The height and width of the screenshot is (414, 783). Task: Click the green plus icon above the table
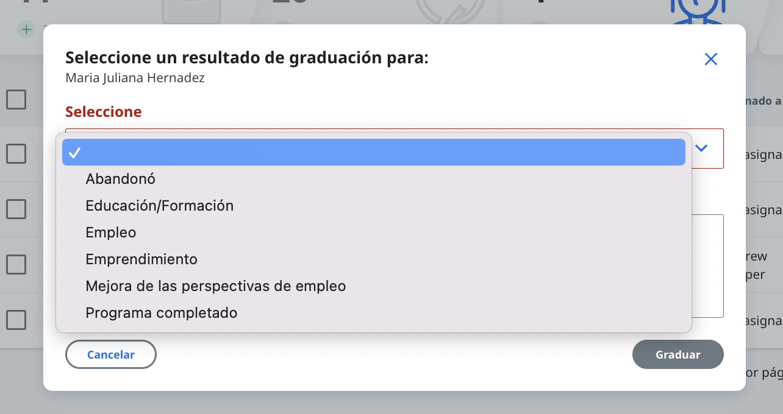tap(26, 29)
